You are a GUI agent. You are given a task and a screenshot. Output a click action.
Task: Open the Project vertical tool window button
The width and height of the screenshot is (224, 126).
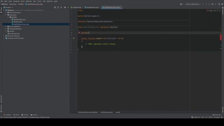[1, 10]
